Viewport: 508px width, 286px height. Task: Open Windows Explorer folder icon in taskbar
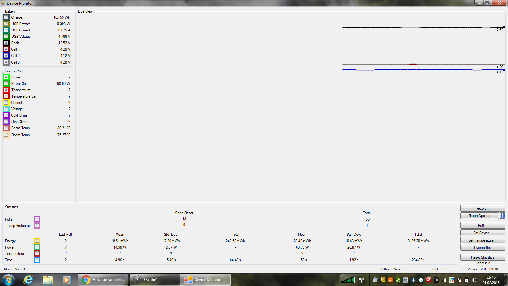[48, 280]
